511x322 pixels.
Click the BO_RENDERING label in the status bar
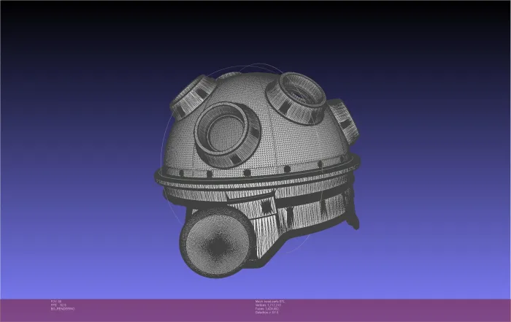click(63, 310)
